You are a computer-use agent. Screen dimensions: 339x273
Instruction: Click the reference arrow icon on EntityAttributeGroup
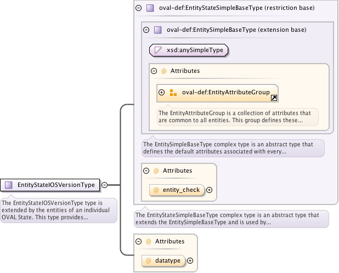[x=274, y=98]
